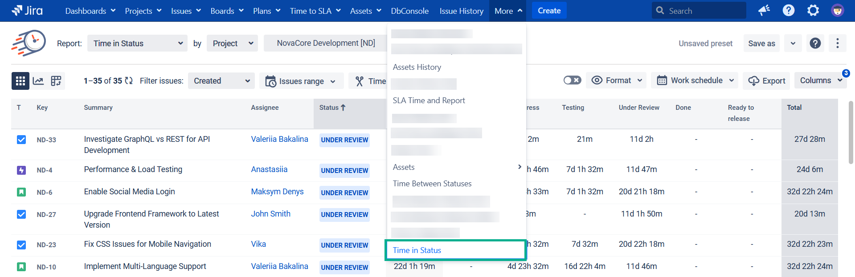The width and height of the screenshot is (855, 277).
Task: Choose SLA Time and Report menu entry
Action: (429, 100)
